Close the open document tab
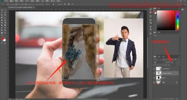Screen dimensions: 187x100 coord(34,7)
